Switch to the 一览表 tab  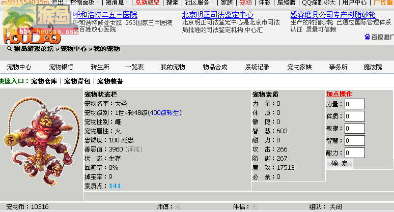[x=135, y=67]
